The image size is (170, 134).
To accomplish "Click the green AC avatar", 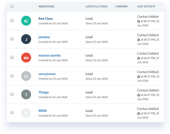I will click(x=26, y=21).
